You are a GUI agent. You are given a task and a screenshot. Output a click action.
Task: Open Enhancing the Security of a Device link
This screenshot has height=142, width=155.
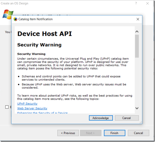(x=43, y=113)
